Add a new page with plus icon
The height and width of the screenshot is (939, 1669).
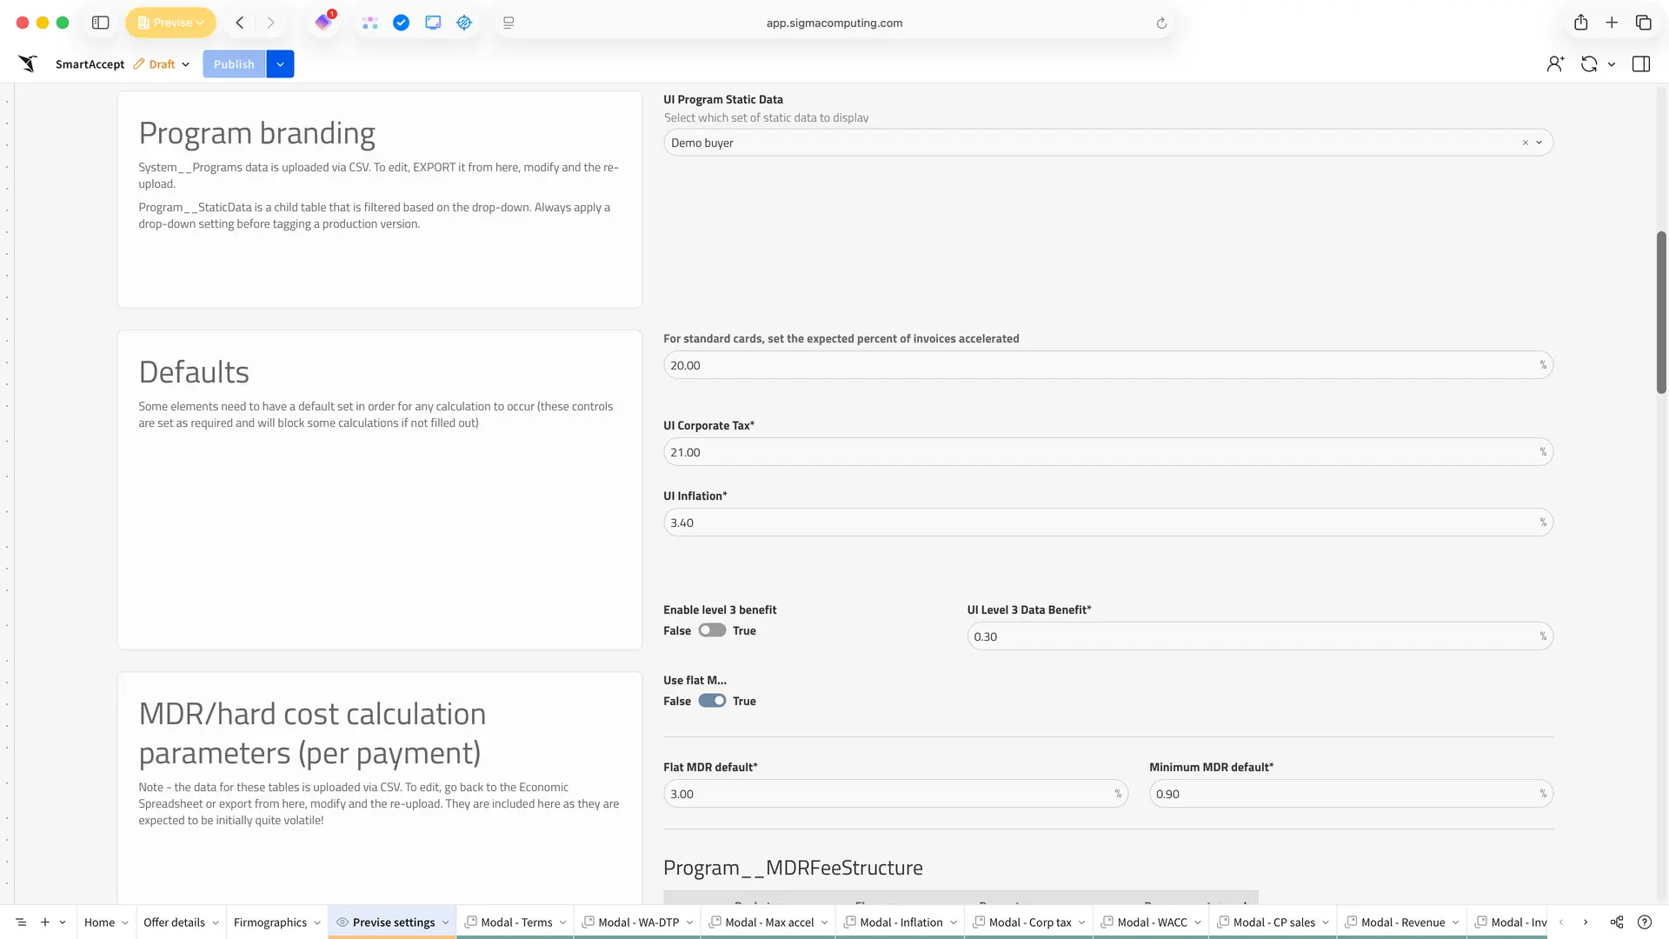click(x=45, y=922)
